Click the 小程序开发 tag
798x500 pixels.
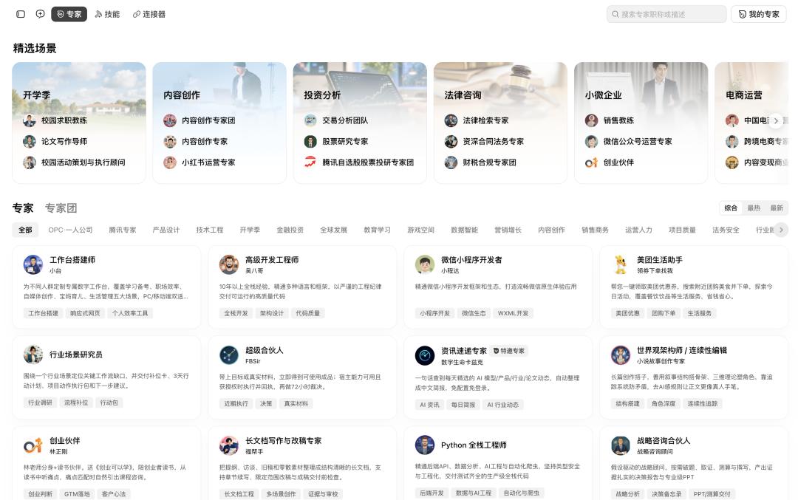click(435, 313)
